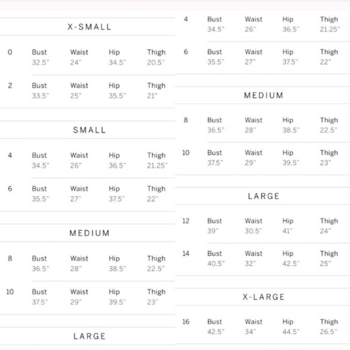350x350 pixels.
Task: Click size 2 row label
Action: click(x=10, y=85)
